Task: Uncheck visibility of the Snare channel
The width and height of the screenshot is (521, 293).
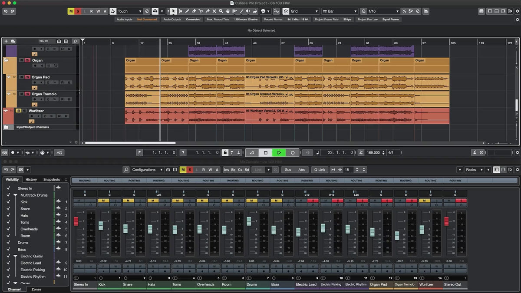Action: tap(8, 209)
